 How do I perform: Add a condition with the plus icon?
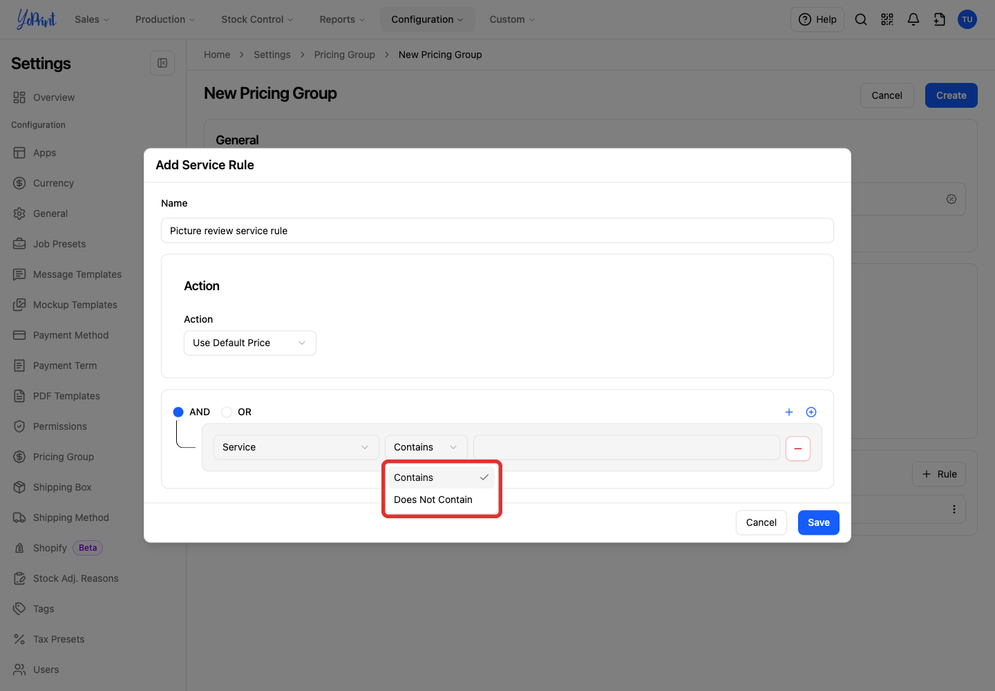pyautogui.click(x=789, y=412)
